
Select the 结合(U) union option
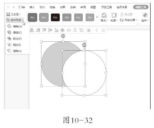pos(15,26)
